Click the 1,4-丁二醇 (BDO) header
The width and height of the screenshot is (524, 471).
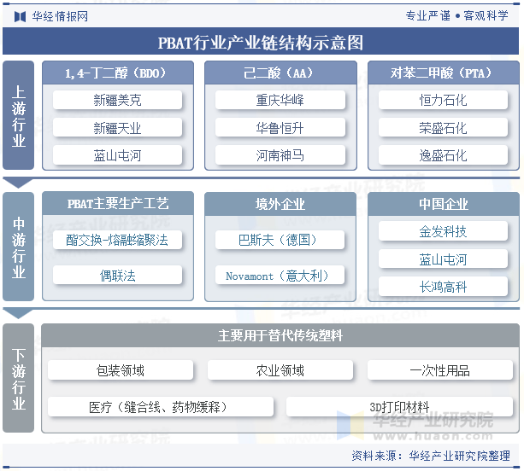pyautogui.click(x=118, y=73)
